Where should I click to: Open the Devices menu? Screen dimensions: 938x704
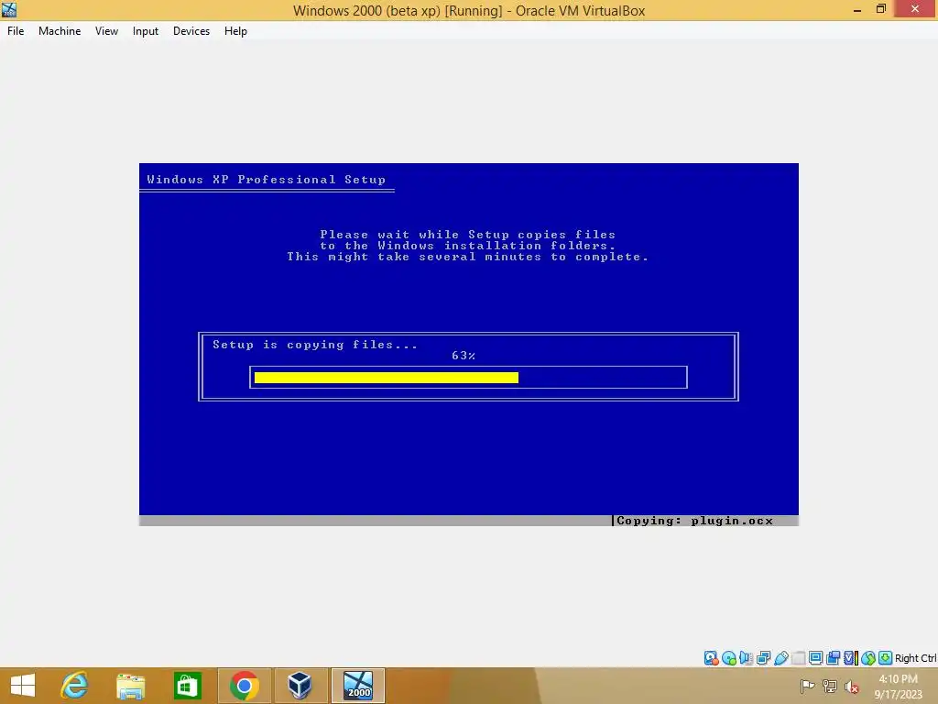pyautogui.click(x=191, y=31)
